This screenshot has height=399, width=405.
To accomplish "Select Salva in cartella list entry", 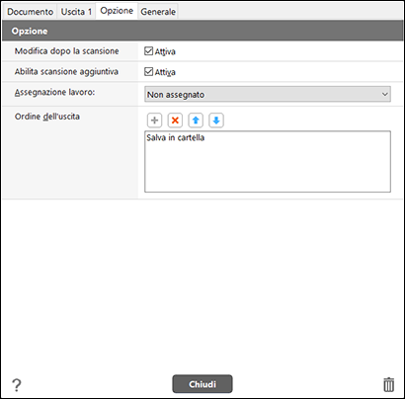I will (176, 137).
